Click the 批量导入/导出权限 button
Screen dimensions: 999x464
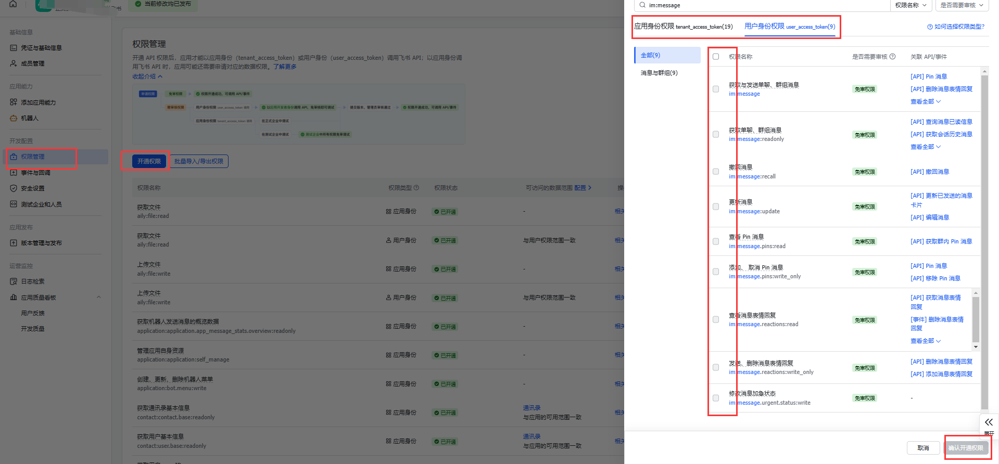coord(199,162)
